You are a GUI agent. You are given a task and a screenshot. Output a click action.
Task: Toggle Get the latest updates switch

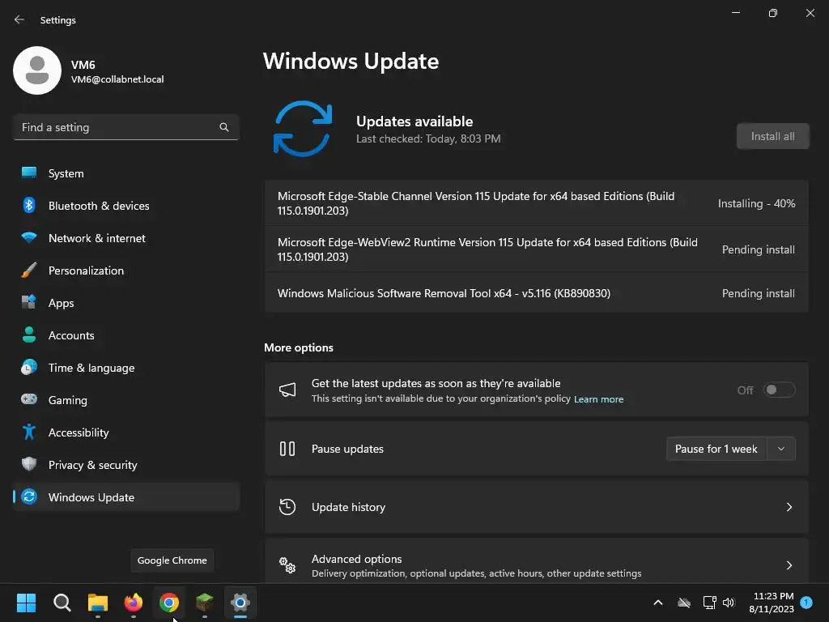[780, 390]
